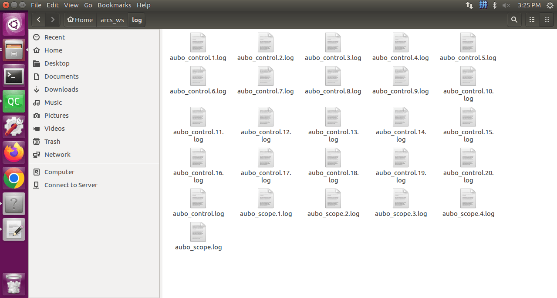Launch Google Chrome from the dock
This screenshot has width=557, height=298.
(14, 178)
